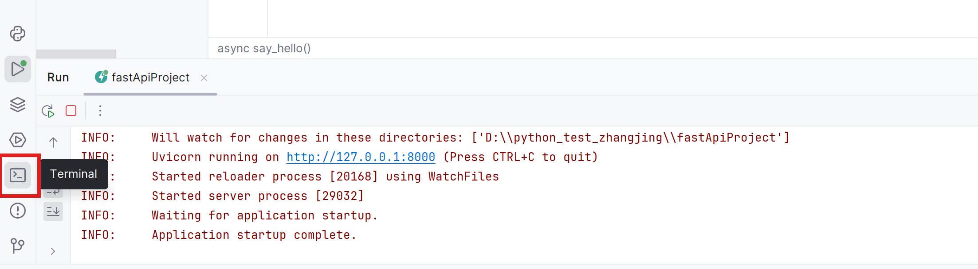Open the Python Packages layers icon
Viewport: 978px width, 269px height.
pyautogui.click(x=18, y=104)
